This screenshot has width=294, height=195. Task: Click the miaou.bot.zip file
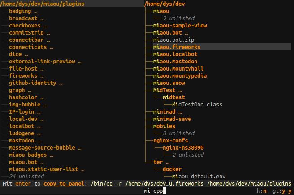173,40
